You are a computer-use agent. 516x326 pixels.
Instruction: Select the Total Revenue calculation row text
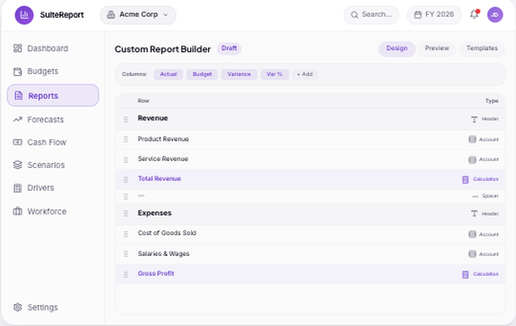pos(159,179)
